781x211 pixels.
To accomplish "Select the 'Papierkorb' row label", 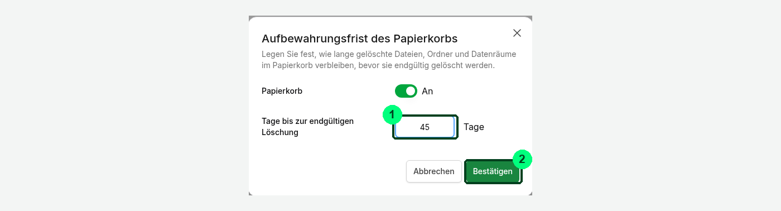I will click(x=282, y=91).
